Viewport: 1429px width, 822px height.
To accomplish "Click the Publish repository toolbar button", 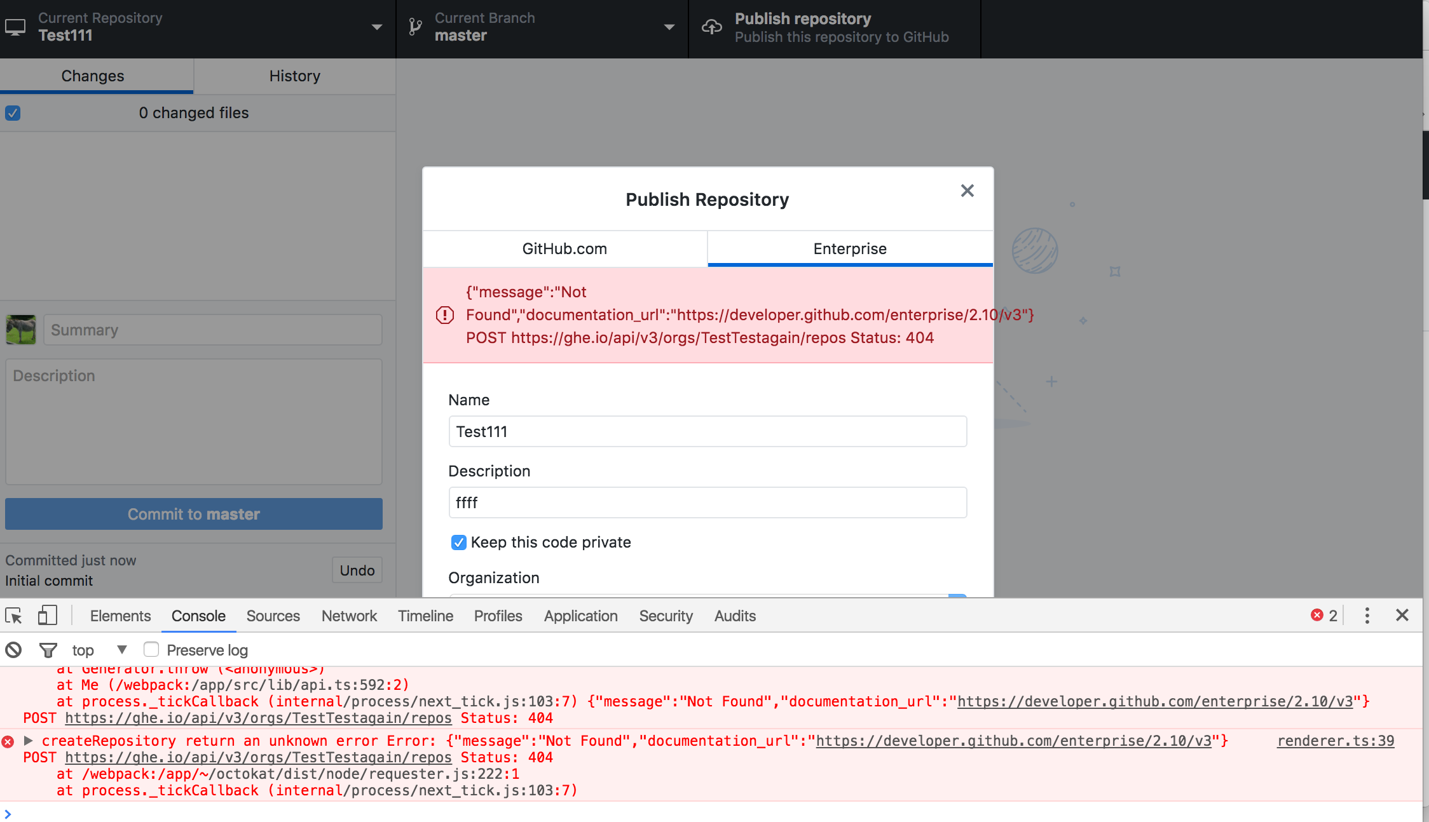I will point(834,28).
